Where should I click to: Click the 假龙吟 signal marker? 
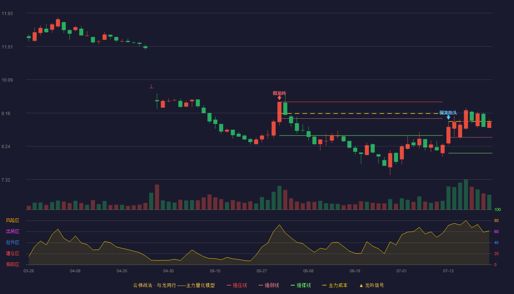279,93
